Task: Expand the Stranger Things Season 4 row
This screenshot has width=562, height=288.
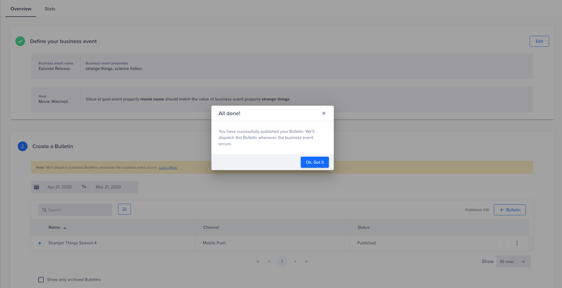Action: pos(40,243)
